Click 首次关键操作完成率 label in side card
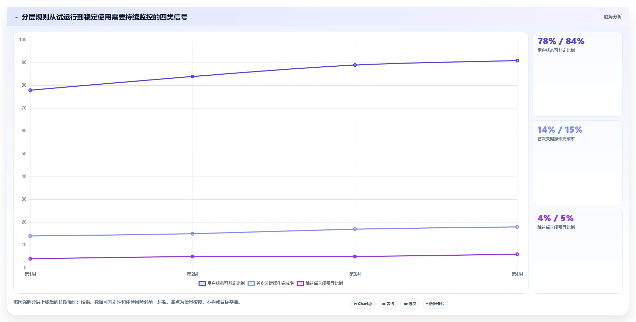Screen dimensions: 636x322 (556, 139)
